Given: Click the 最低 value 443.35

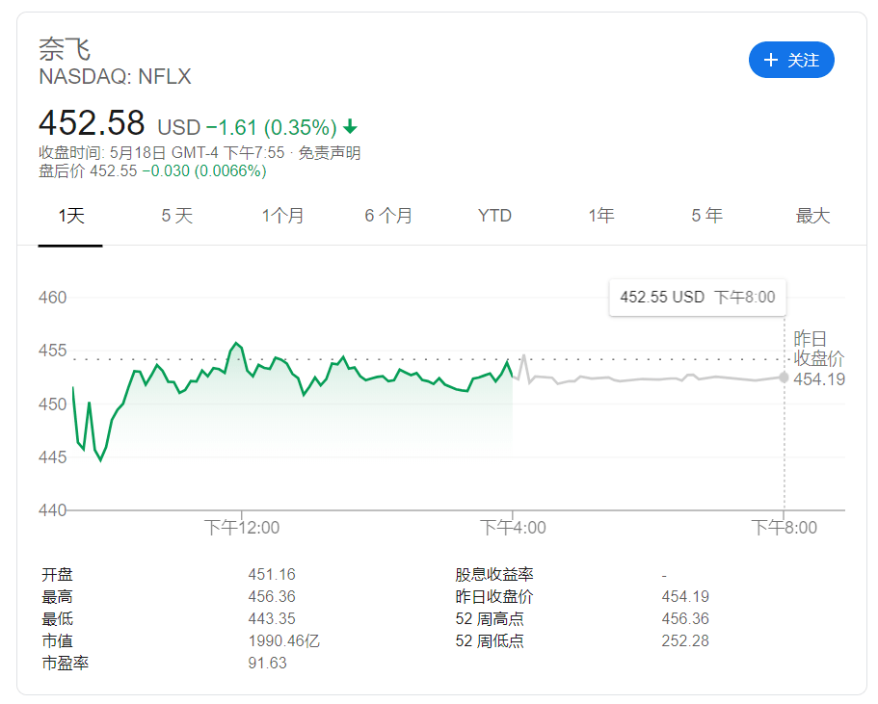Looking at the screenshot, I should 272,618.
